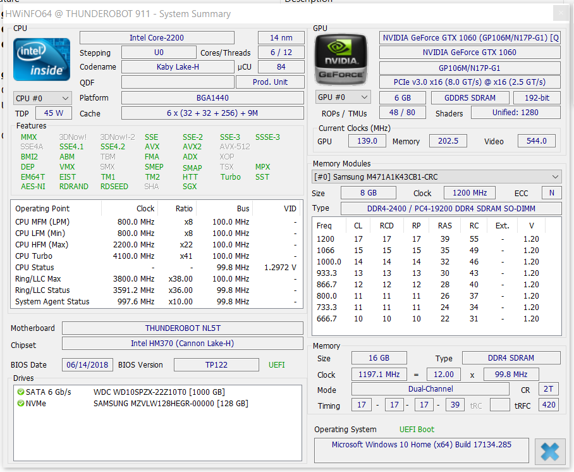This screenshot has width=574, height=472.
Task: Click the BGA1440 platform field
Action: [212, 98]
